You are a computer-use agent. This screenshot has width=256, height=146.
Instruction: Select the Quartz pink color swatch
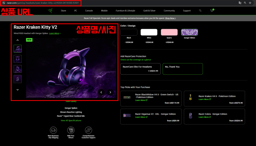coord(169,32)
